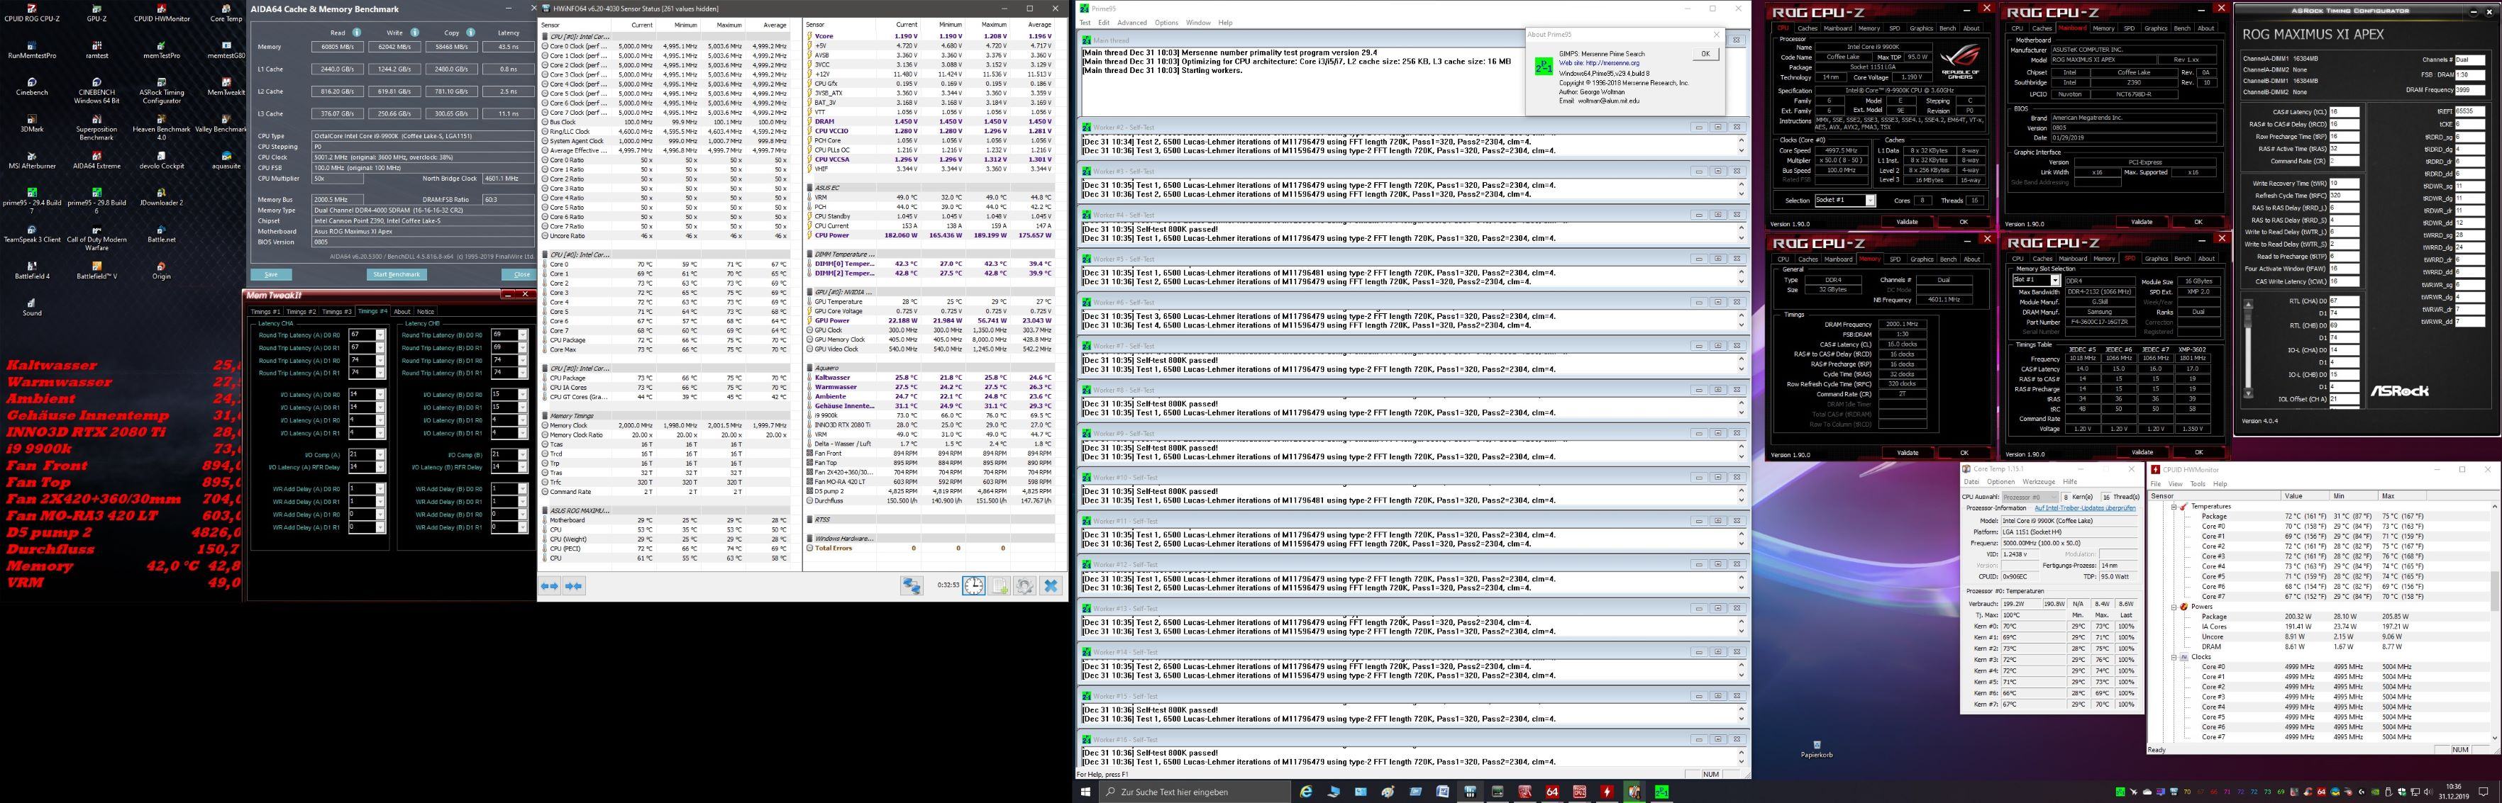Open the GPU-Z desktop shortcut

point(96,11)
